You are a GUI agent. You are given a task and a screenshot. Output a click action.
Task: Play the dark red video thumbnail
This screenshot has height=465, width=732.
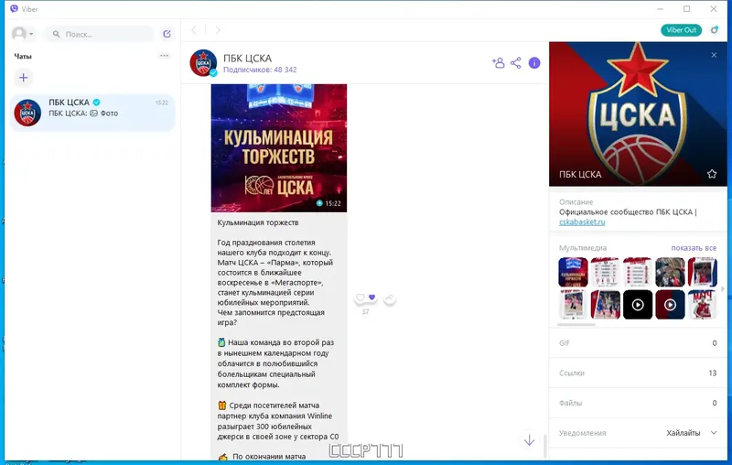[670, 305]
